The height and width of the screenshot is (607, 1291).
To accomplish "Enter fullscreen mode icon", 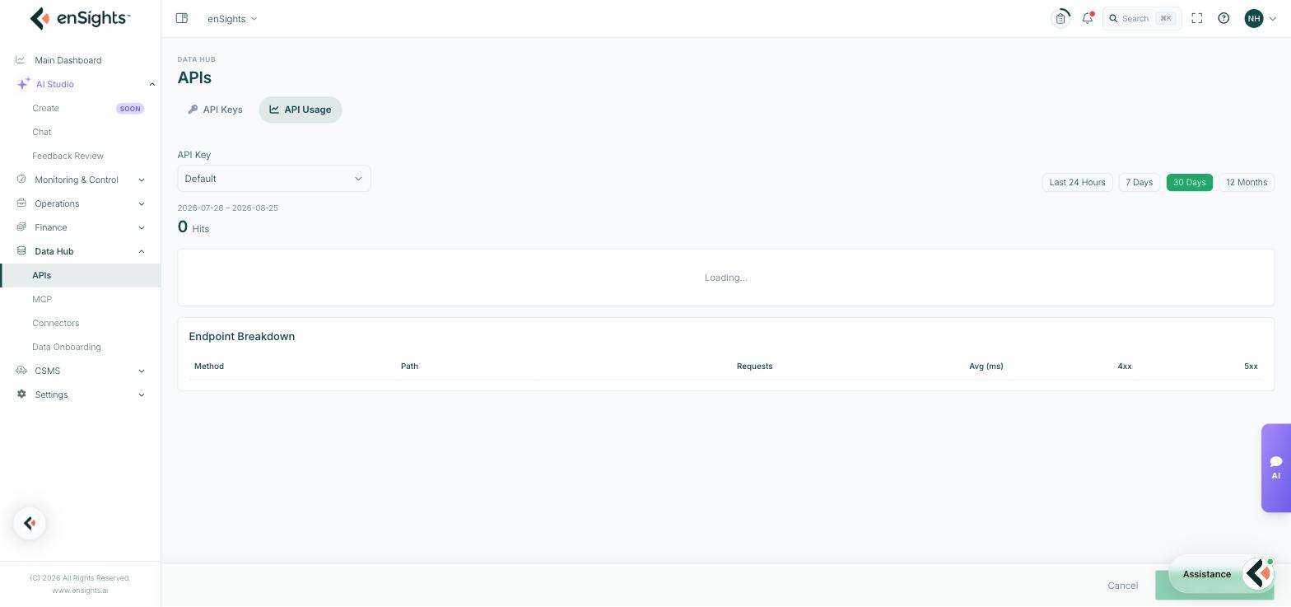I will (x=1197, y=18).
